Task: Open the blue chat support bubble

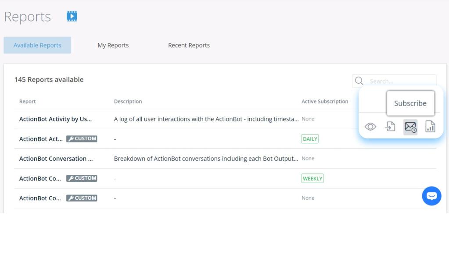Action: (431, 196)
